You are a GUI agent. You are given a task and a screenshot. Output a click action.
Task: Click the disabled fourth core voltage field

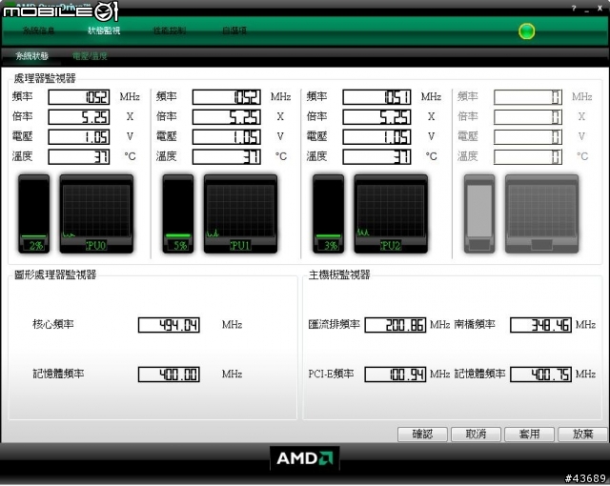[x=528, y=137]
